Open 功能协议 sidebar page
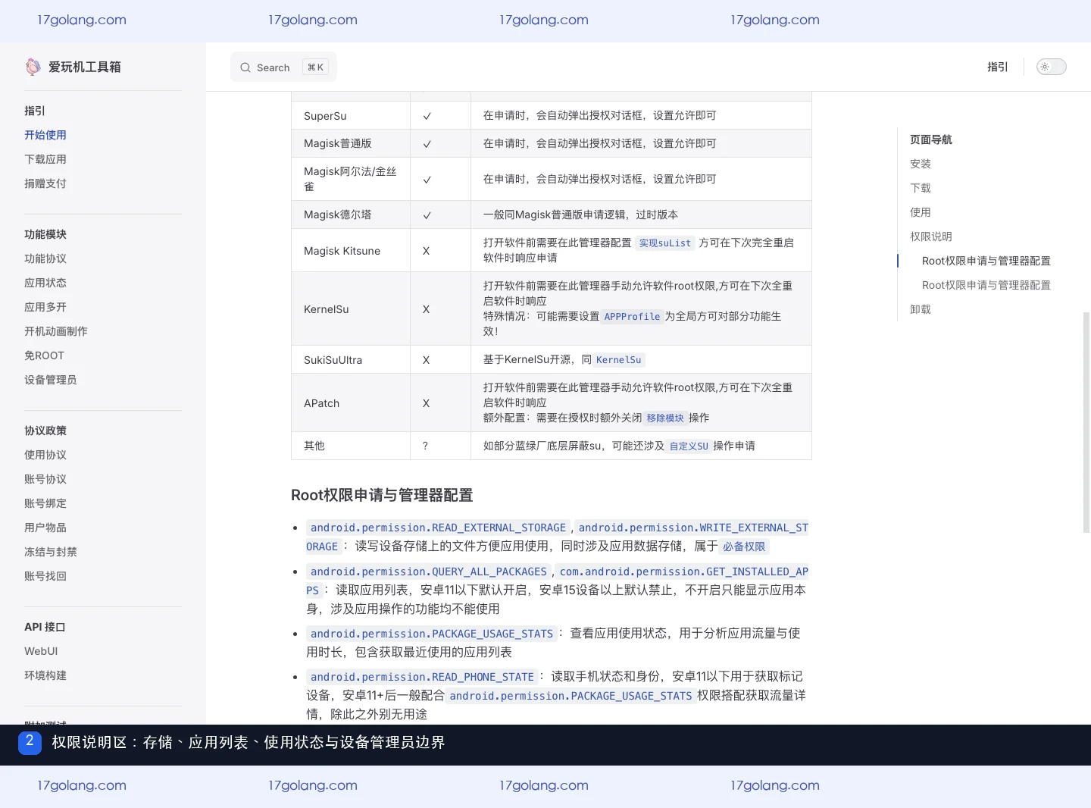The width and height of the screenshot is (1091, 808). pos(45,258)
